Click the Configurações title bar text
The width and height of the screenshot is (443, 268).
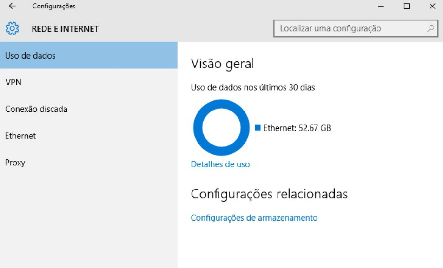coord(53,7)
